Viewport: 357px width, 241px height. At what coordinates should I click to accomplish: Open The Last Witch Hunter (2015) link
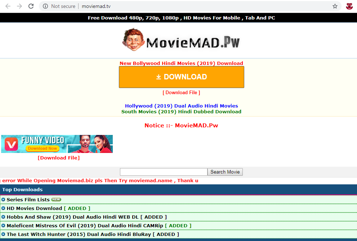click(93, 235)
